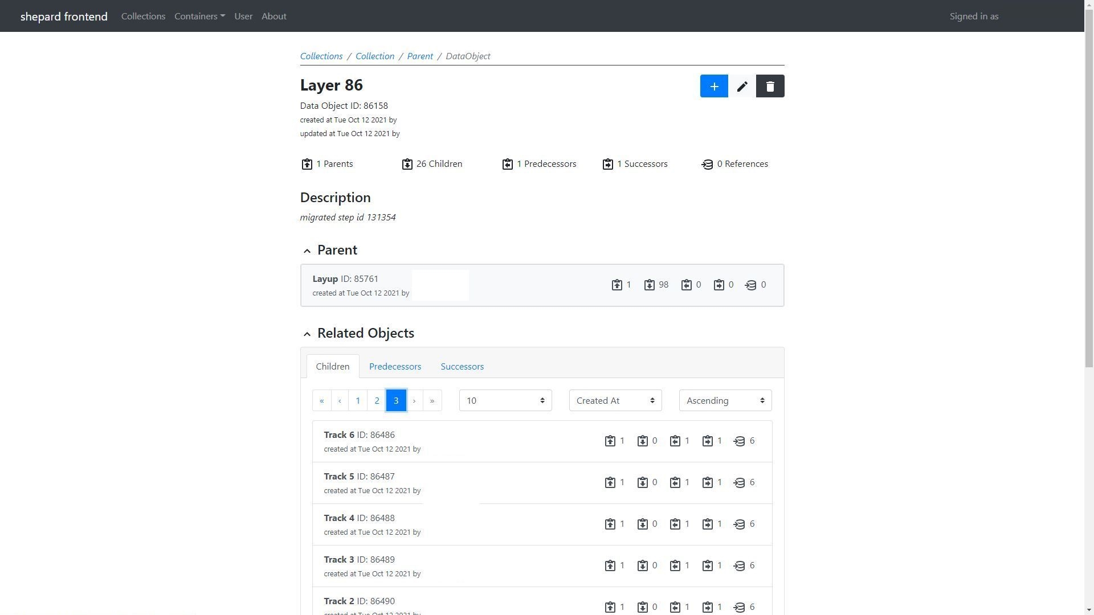
Task: Click the 1 Predecessors icon
Action: pos(507,164)
